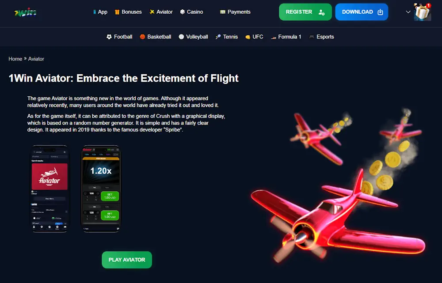442x283 pixels.
Task: Click the UFC glove icon
Action: pos(248,37)
